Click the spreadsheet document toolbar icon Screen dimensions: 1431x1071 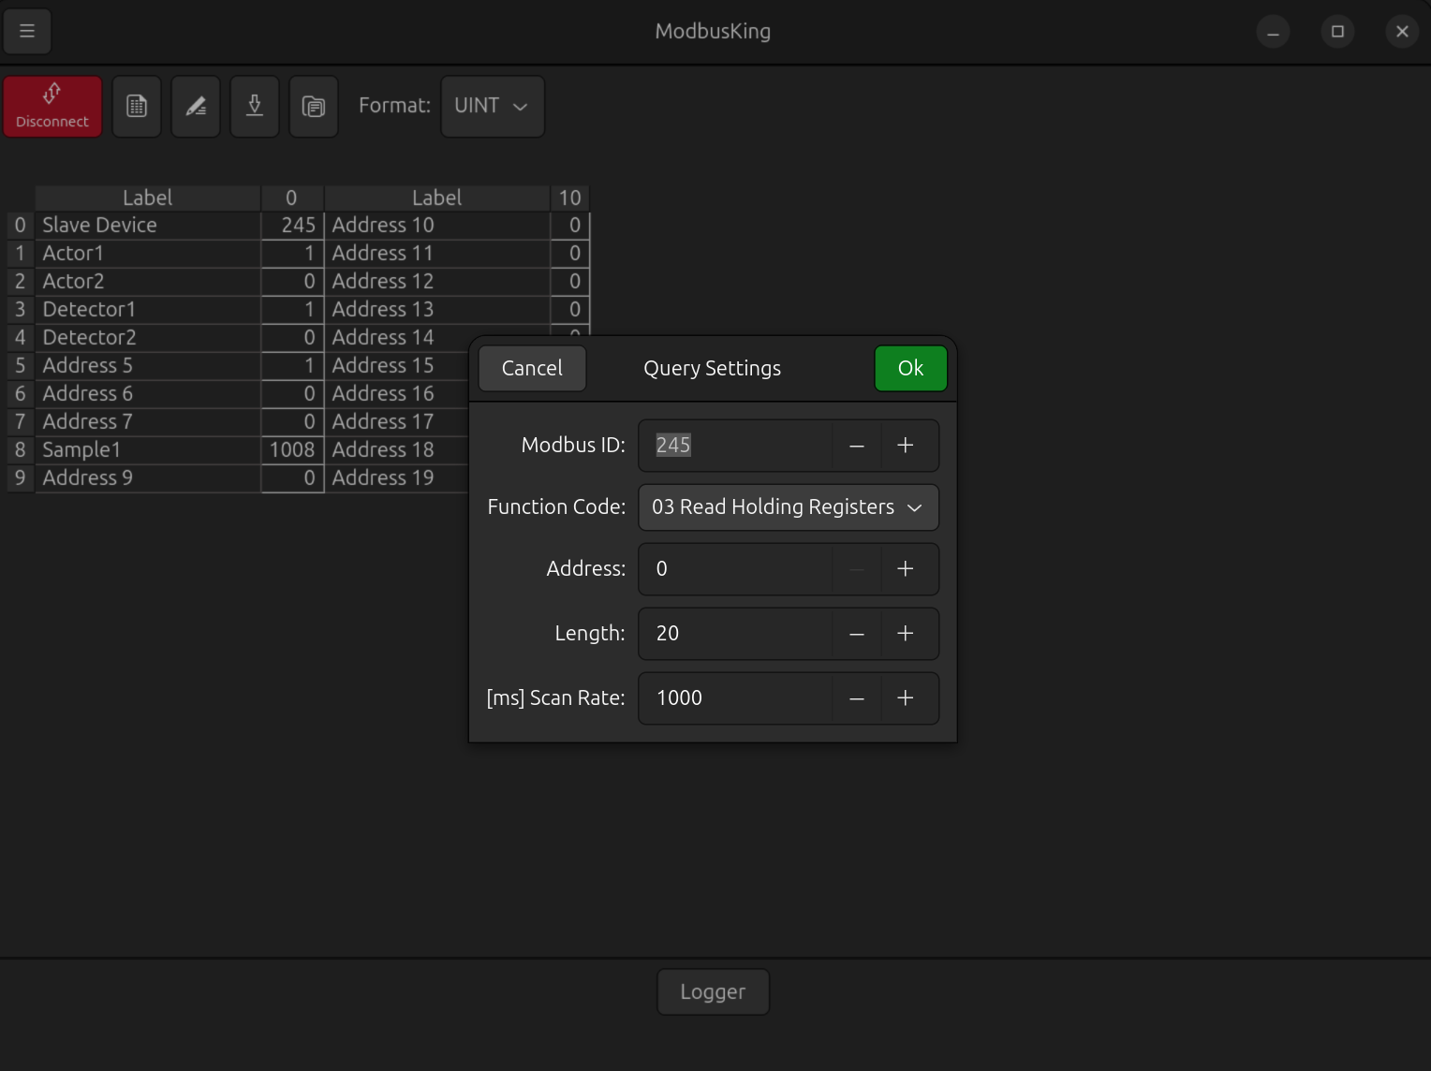click(x=137, y=107)
